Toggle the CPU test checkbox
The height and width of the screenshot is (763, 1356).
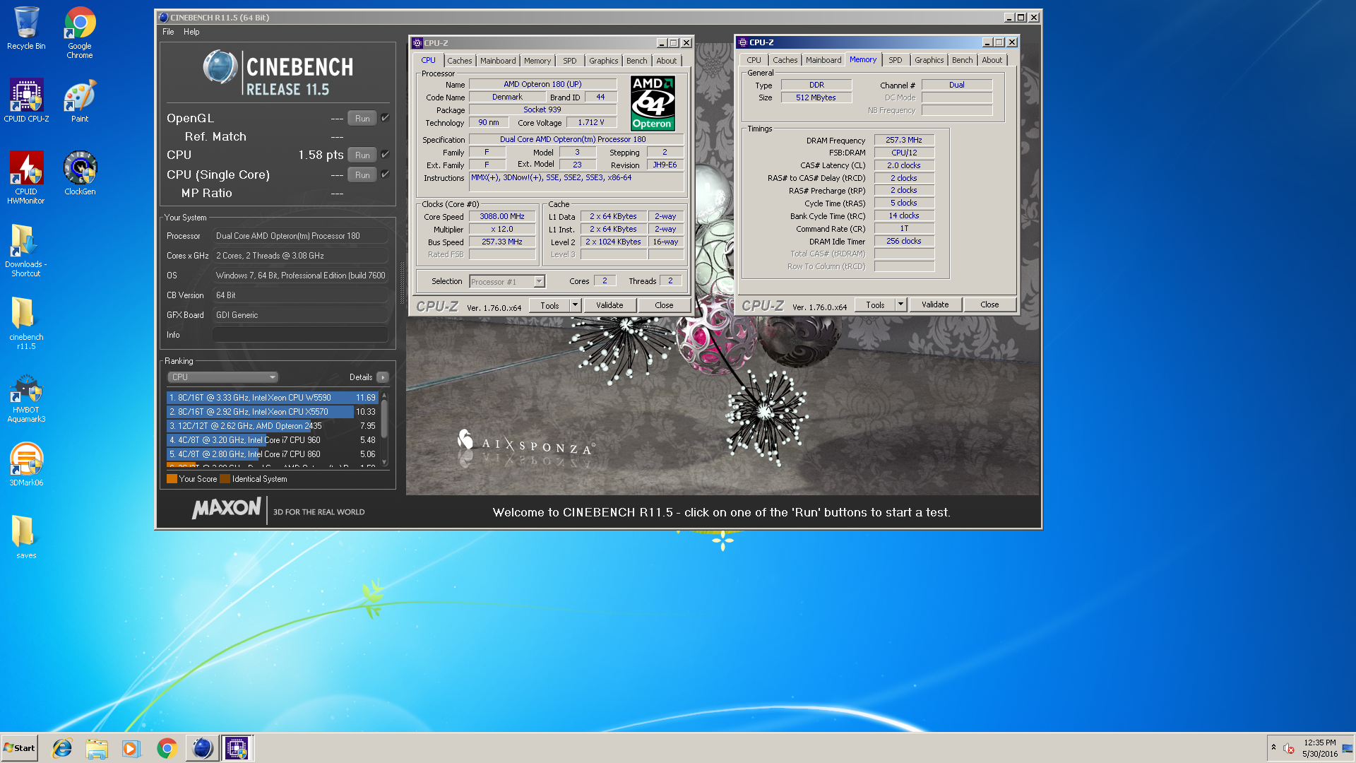[386, 154]
